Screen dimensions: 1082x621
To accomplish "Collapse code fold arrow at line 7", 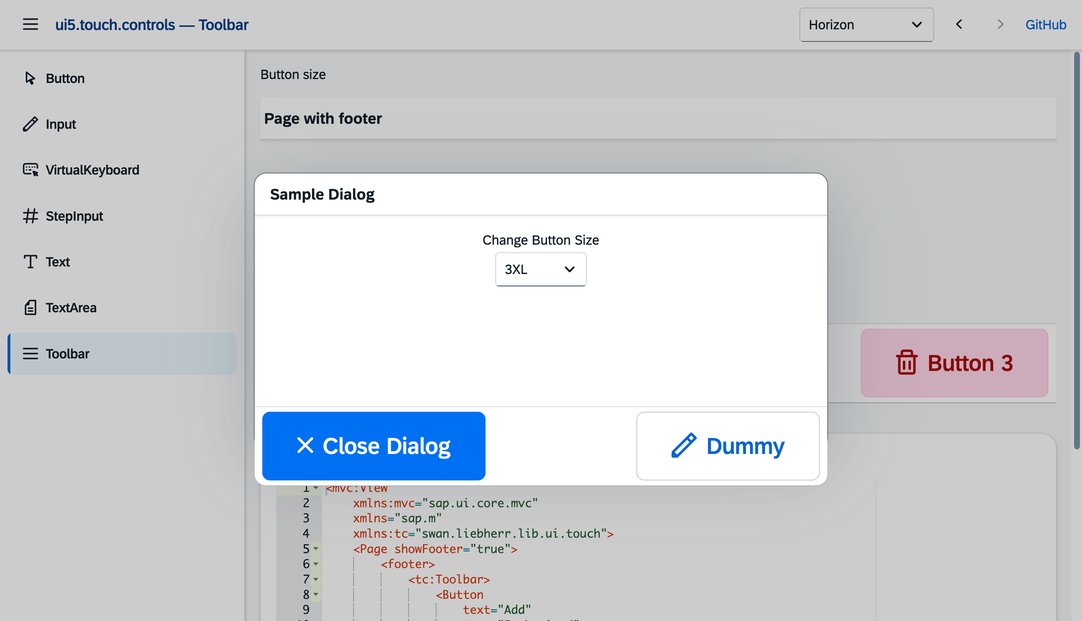I will point(316,579).
